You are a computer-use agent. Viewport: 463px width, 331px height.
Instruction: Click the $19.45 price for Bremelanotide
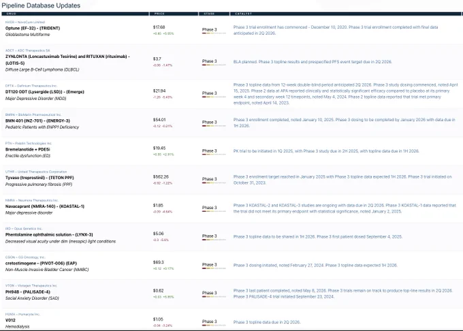159,148
